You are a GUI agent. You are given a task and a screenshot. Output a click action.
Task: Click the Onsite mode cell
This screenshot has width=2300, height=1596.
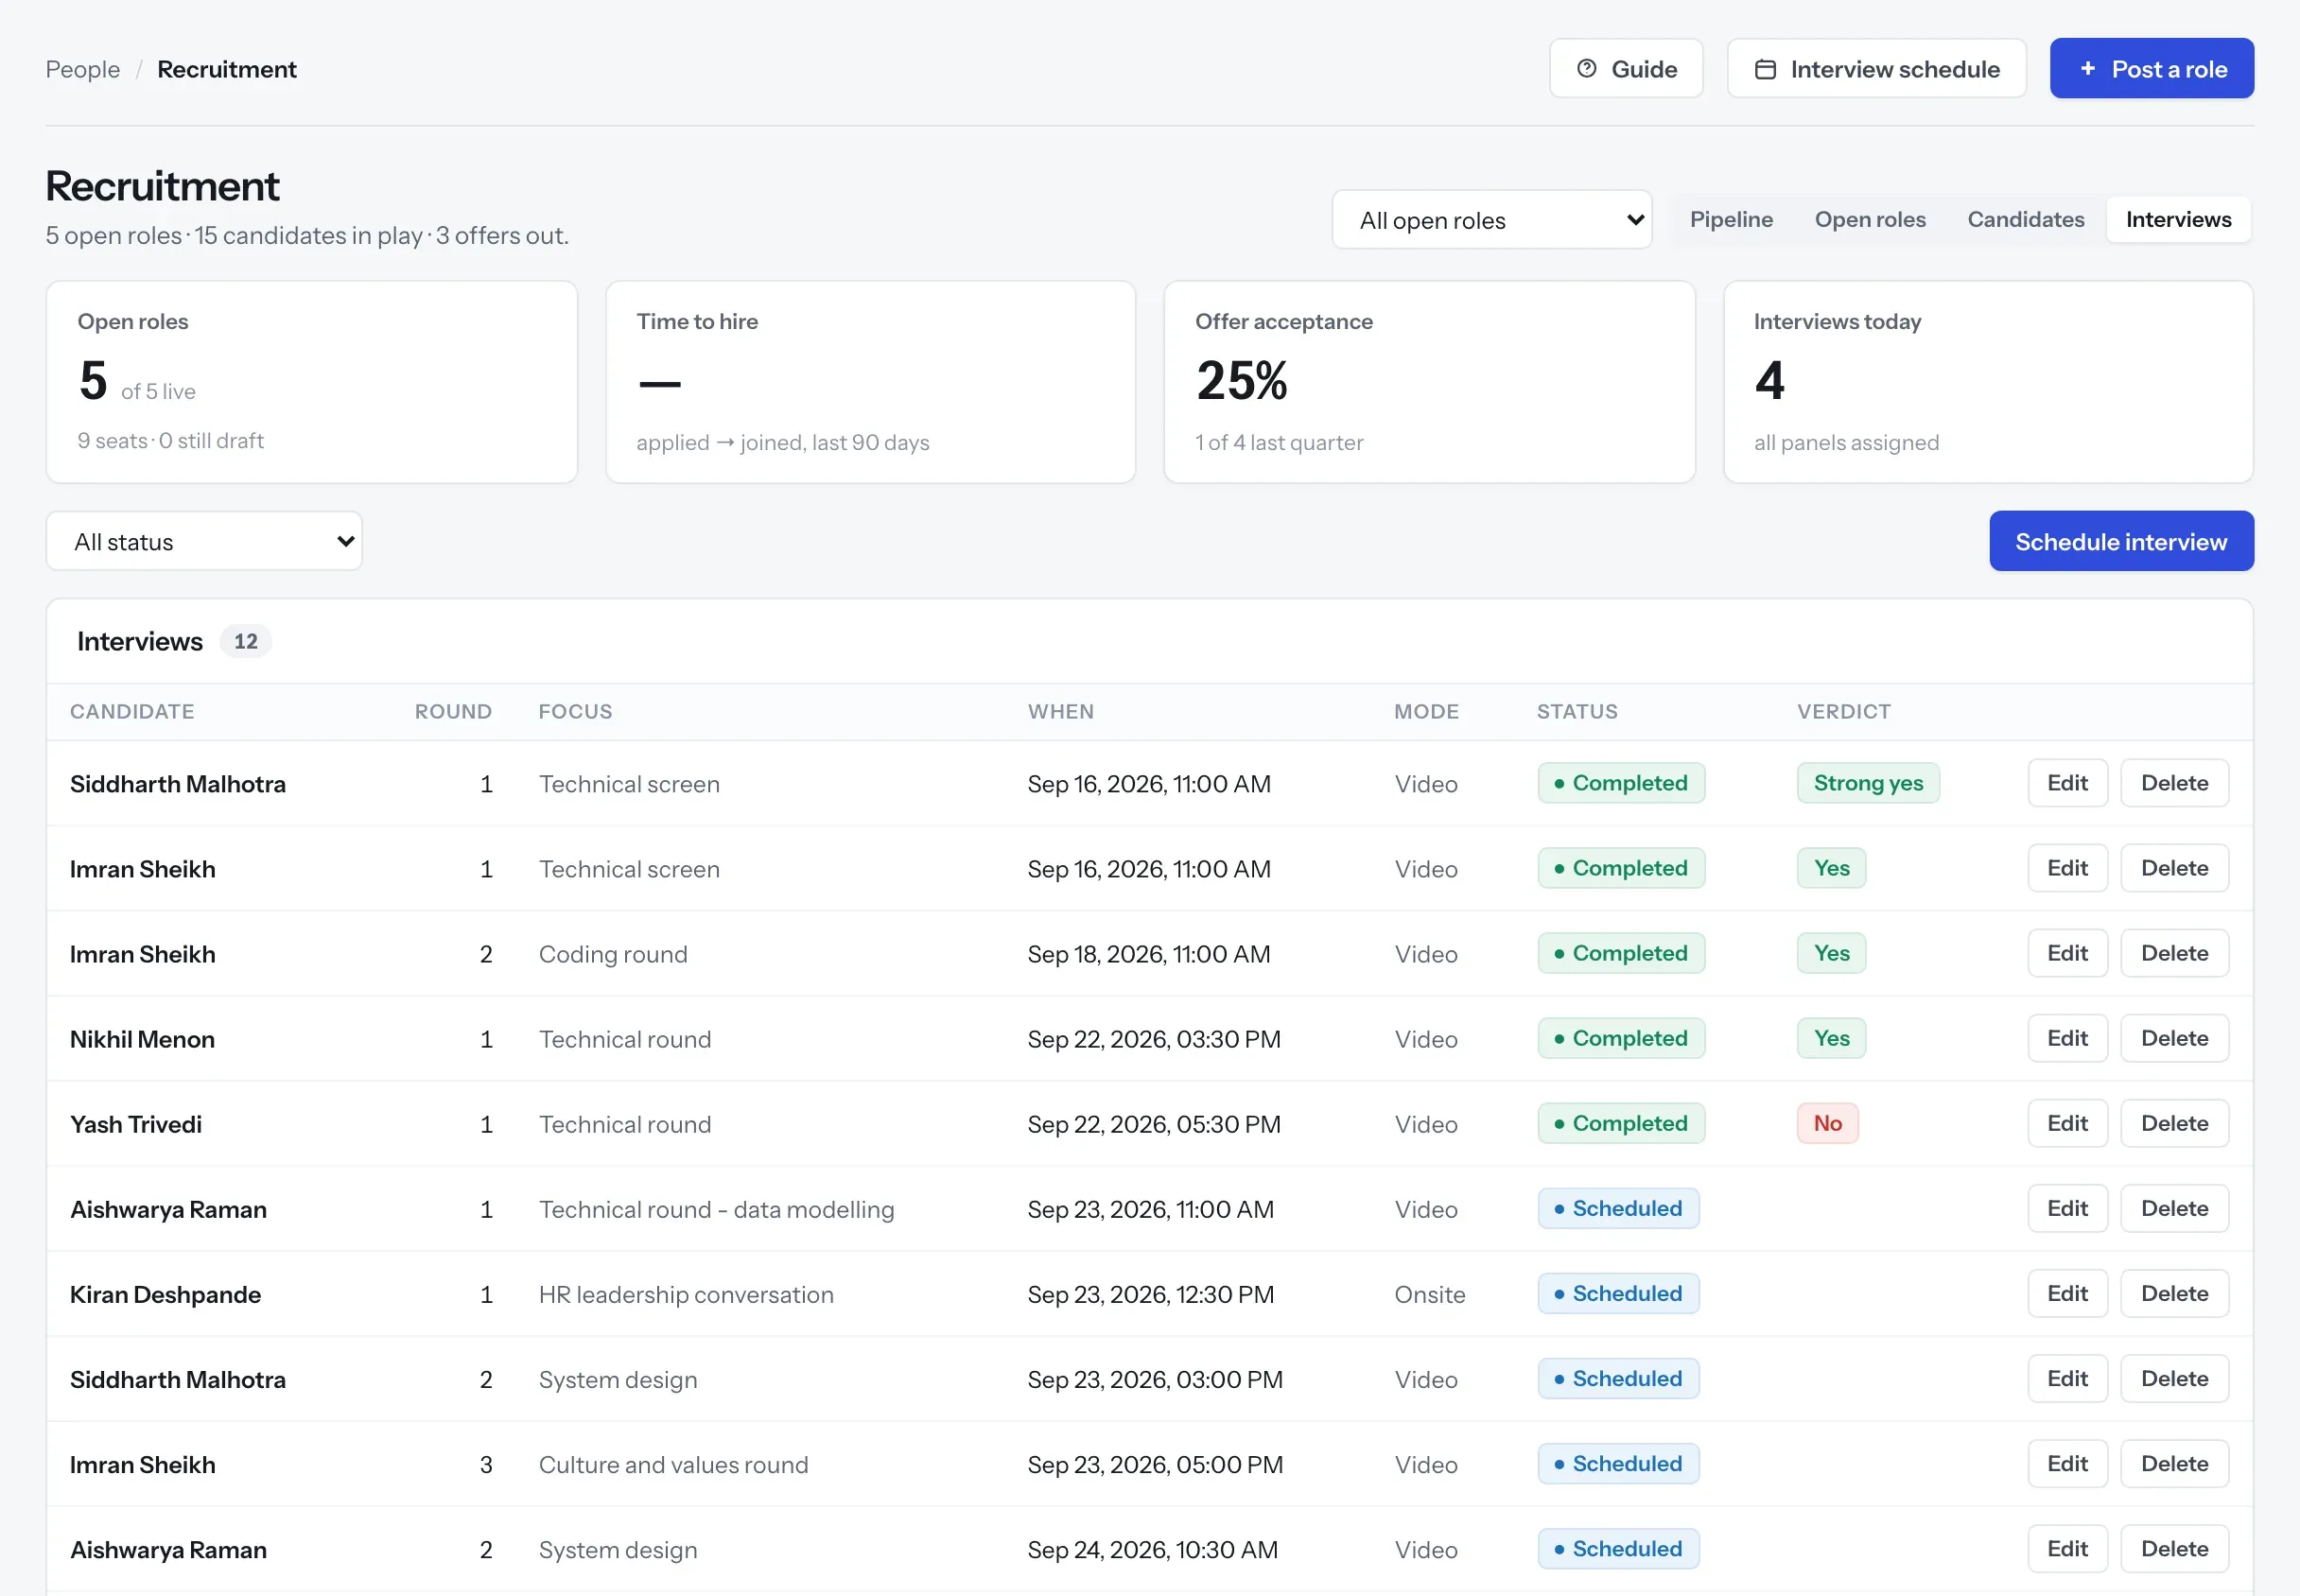point(1429,1294)
